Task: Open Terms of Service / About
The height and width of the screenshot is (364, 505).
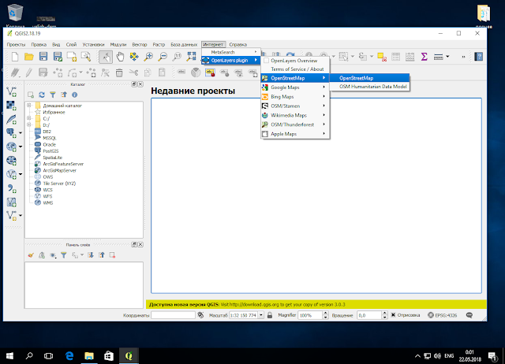Action: point(295,69)
